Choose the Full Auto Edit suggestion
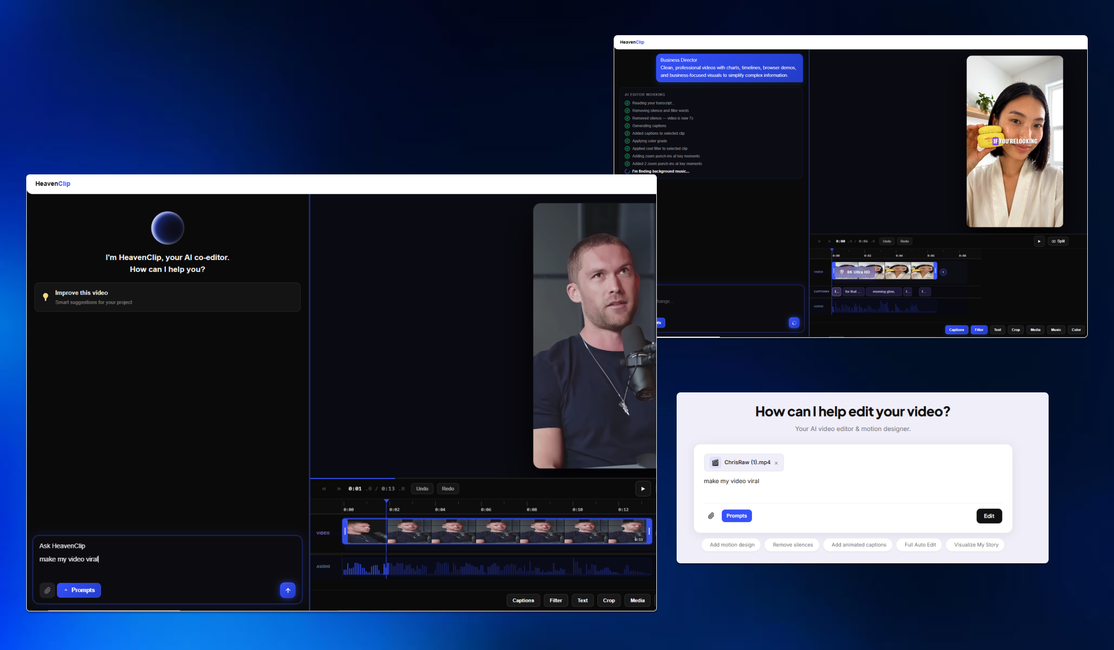The image size is (1114, 650). tap(920, 544)
